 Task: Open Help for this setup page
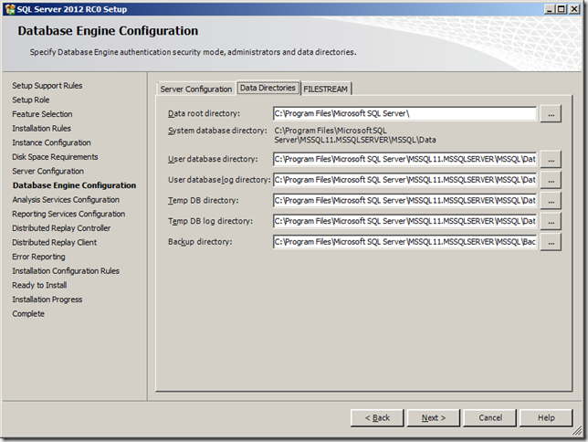[546, 417]
